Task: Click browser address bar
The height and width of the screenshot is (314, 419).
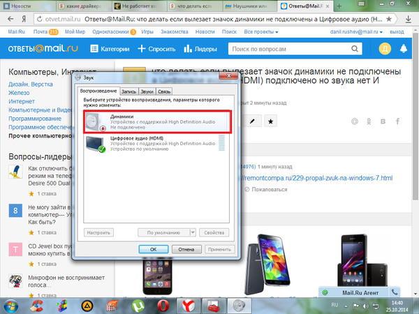Action: tap(214, 19)
